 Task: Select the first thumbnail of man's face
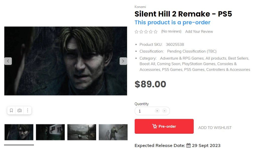point(19,132)
